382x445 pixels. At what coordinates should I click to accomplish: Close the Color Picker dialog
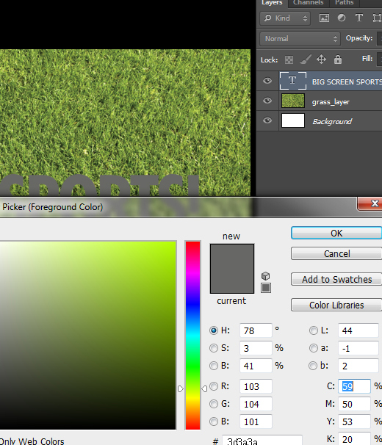[370, 203]
